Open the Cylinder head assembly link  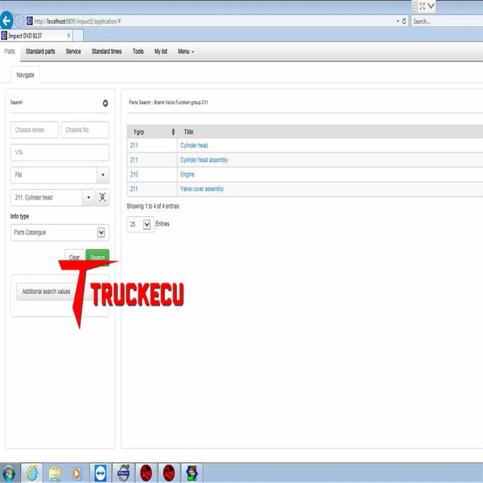pos(204,160)
